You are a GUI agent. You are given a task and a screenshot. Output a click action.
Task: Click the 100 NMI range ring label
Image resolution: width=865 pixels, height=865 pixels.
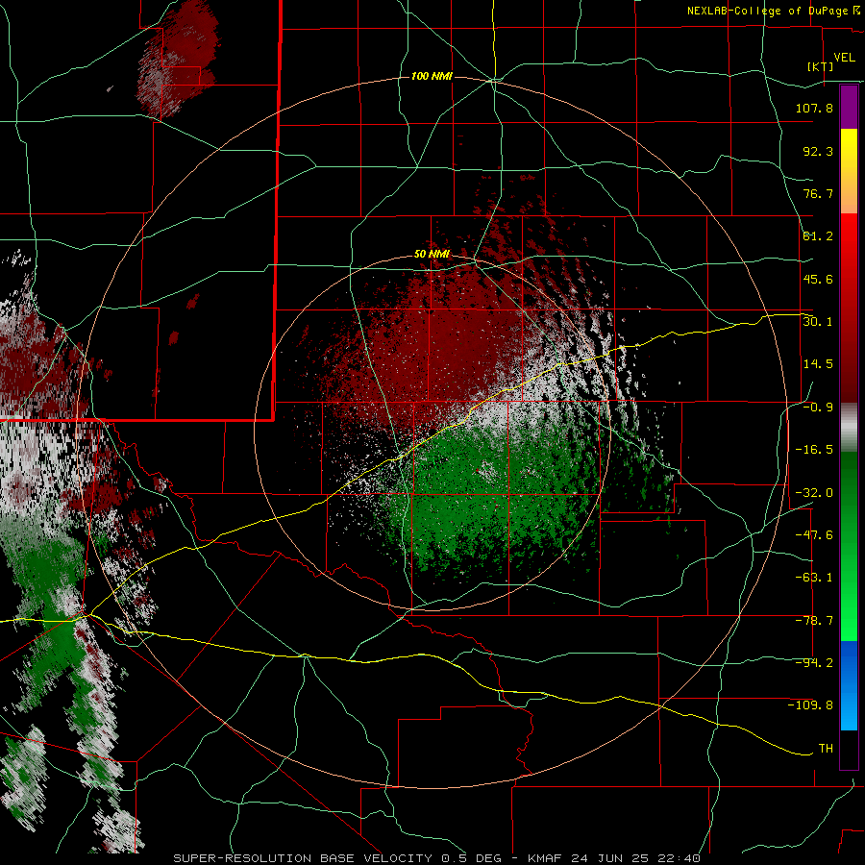(432, 76)
